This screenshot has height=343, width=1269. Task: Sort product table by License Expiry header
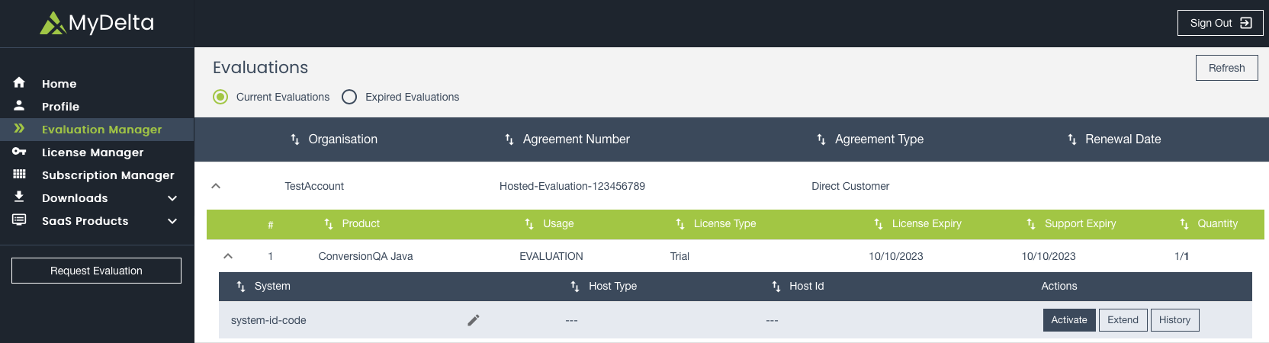click(x=926, y=224)
